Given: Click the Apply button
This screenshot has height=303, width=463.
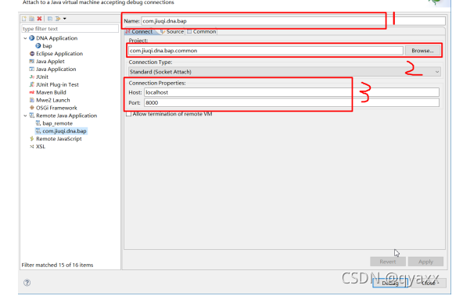Looking at the screenshot, I should tap(425, 262).
